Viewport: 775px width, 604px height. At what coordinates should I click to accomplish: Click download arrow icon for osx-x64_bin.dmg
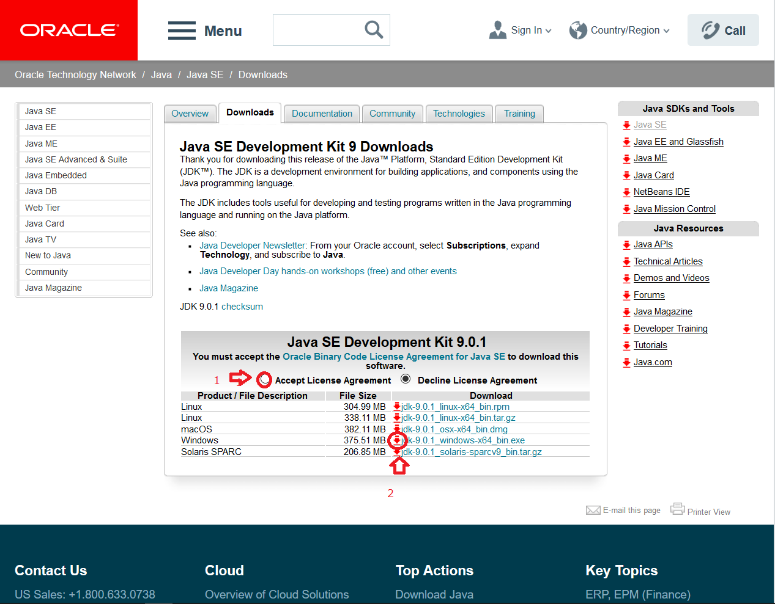point(397,429)
